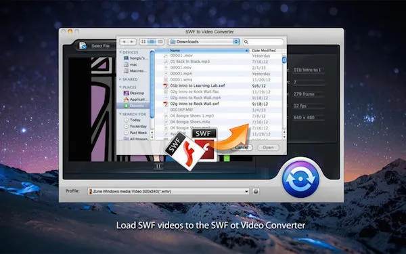
Task: Select the Macintosh HD drive in sidebar
Action: tap(135, 70)
